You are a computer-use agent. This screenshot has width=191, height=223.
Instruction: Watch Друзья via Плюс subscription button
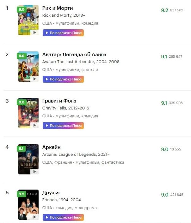(63, 217)
